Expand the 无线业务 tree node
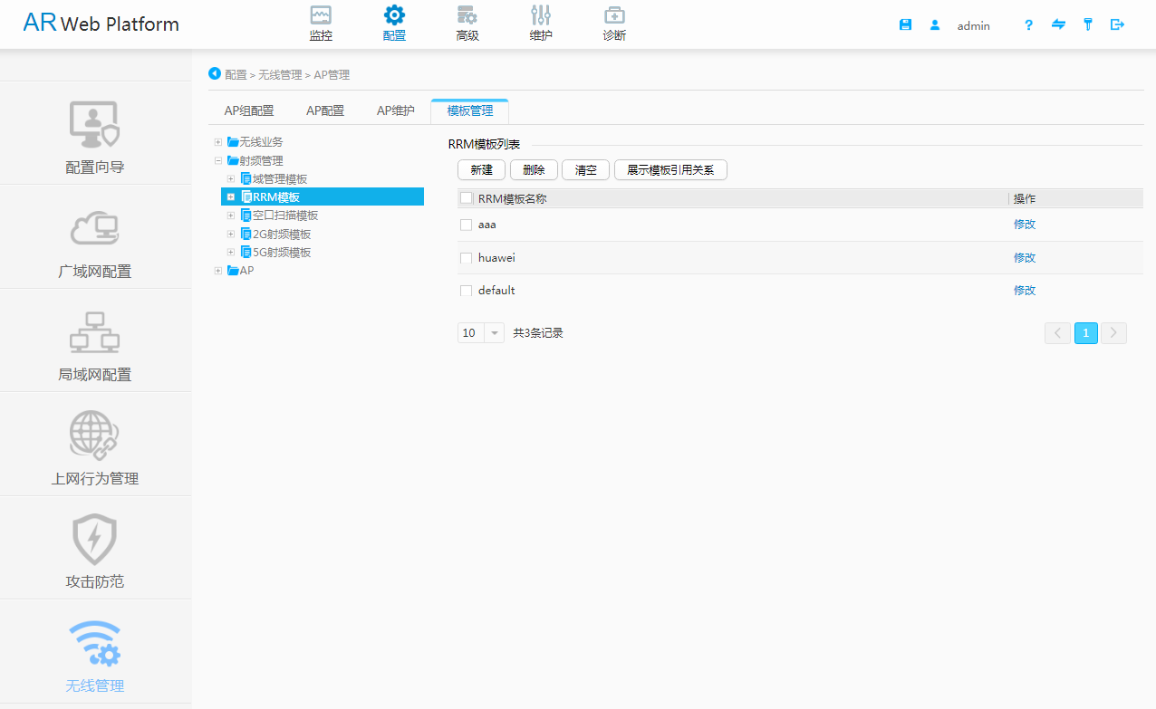The height and width of the screenshot is (709, 1156). coord(218,142)
